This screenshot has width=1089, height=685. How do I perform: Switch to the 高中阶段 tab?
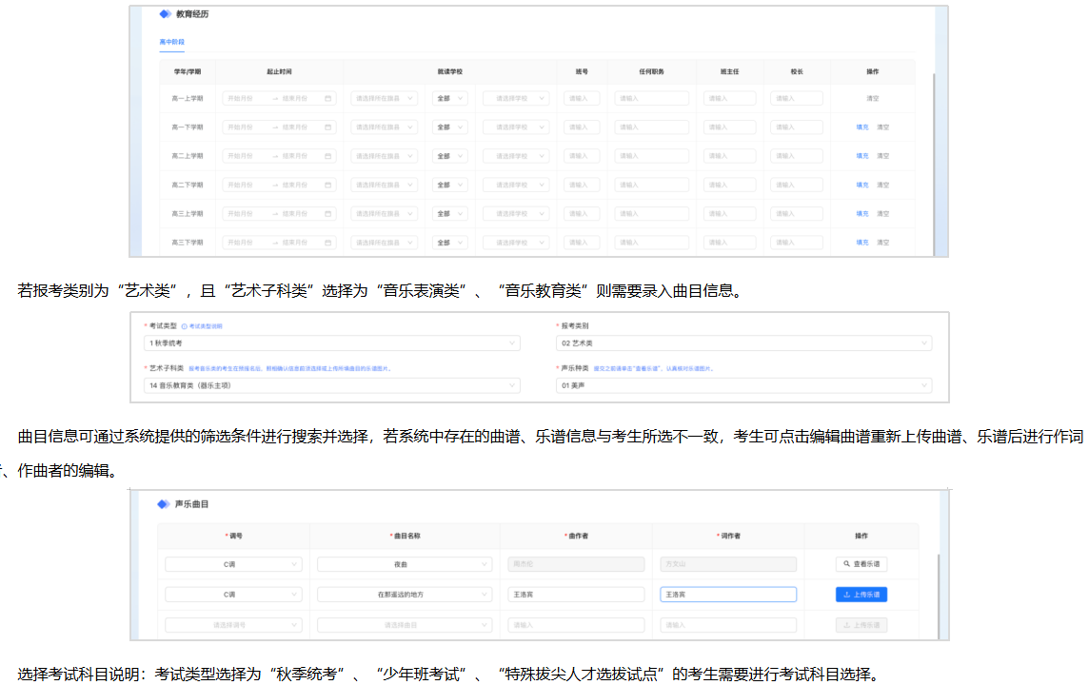coord(172,43)
